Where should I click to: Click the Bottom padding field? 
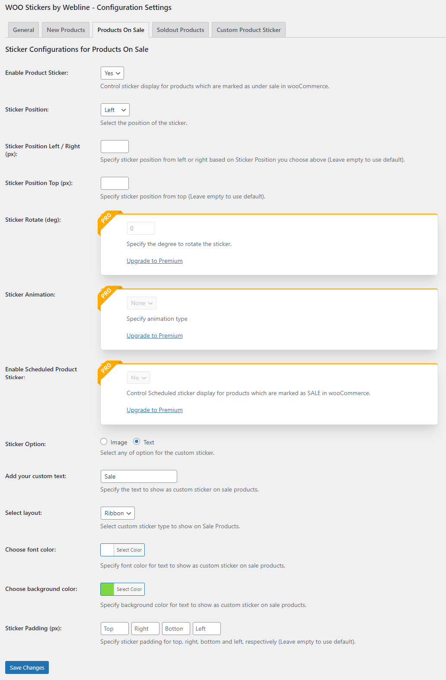pos(176,629)
